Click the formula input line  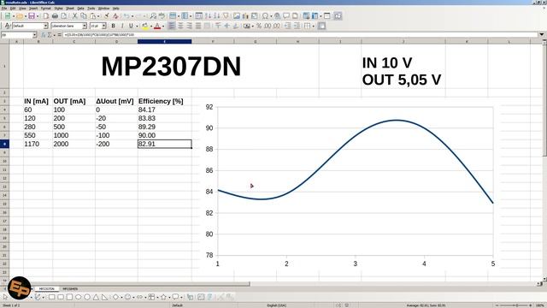click(x=300, y=35)
